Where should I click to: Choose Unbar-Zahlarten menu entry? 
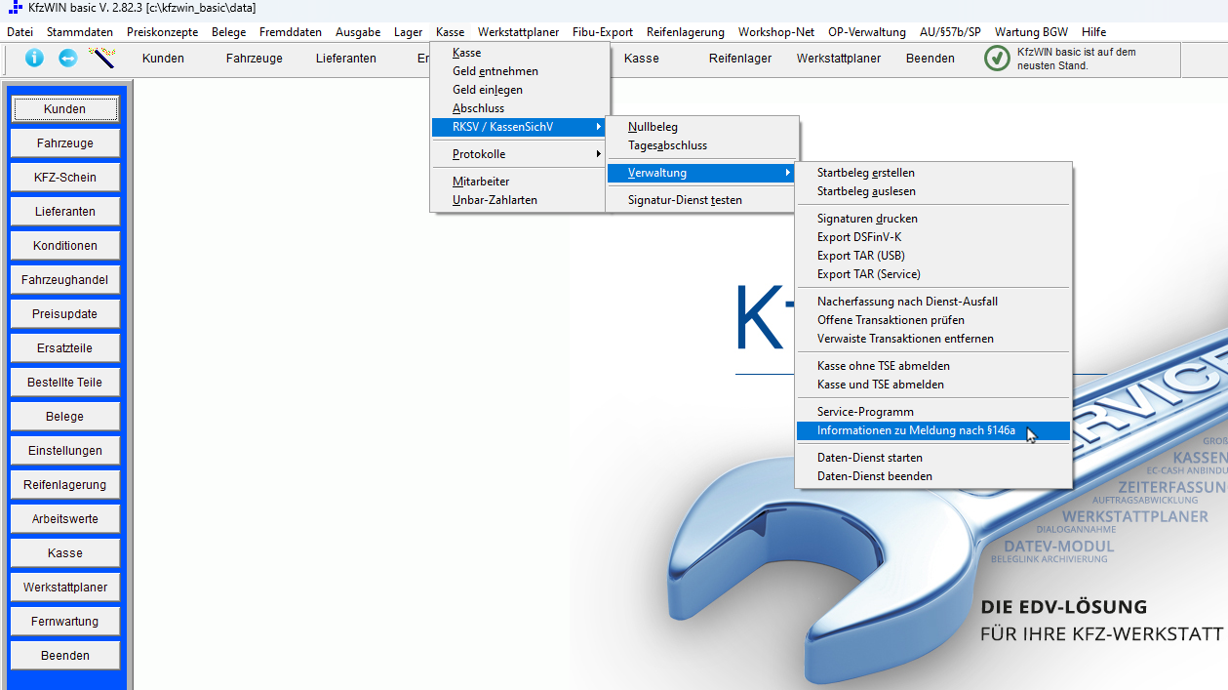point(519,200)
